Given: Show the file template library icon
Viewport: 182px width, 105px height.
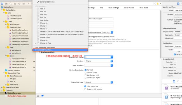Looking at the screenshot, I should (174, 81).
